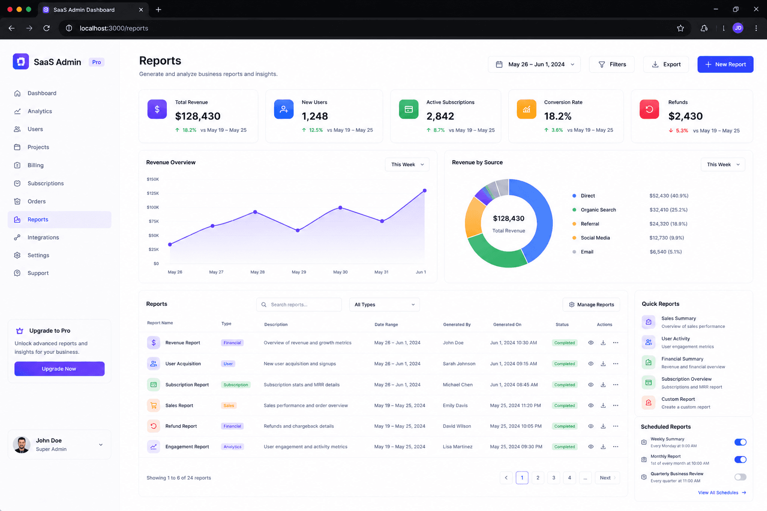Click the New Report button
The image size is (767, 511).
click(x=725, y=64)
